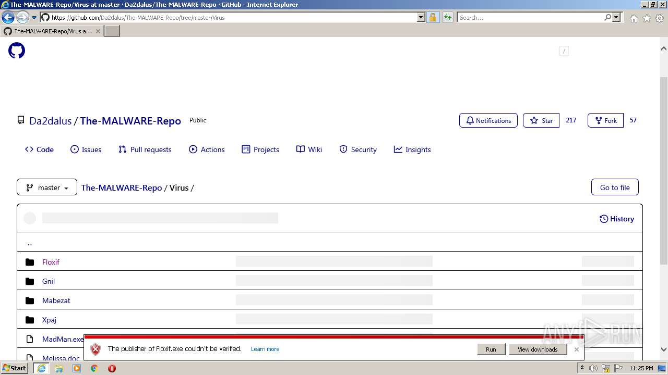The width and height of the screenshot is (668, 375).
Task: Click the volume speaker tray icon
Action: 593,368
